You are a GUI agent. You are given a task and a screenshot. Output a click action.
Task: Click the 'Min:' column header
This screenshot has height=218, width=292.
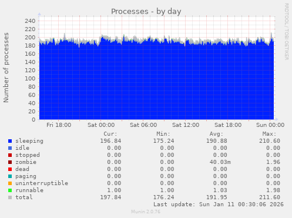pyautogui.click(x=163, y=134)
